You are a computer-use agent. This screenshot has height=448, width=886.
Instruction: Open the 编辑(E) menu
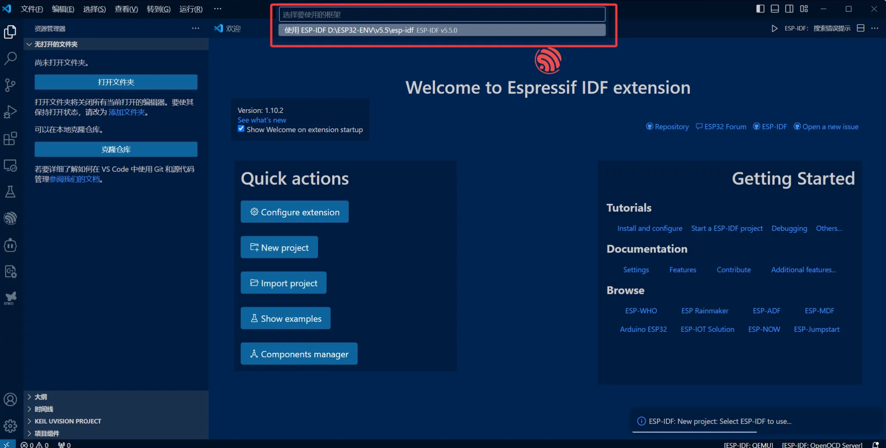(63, 9)
